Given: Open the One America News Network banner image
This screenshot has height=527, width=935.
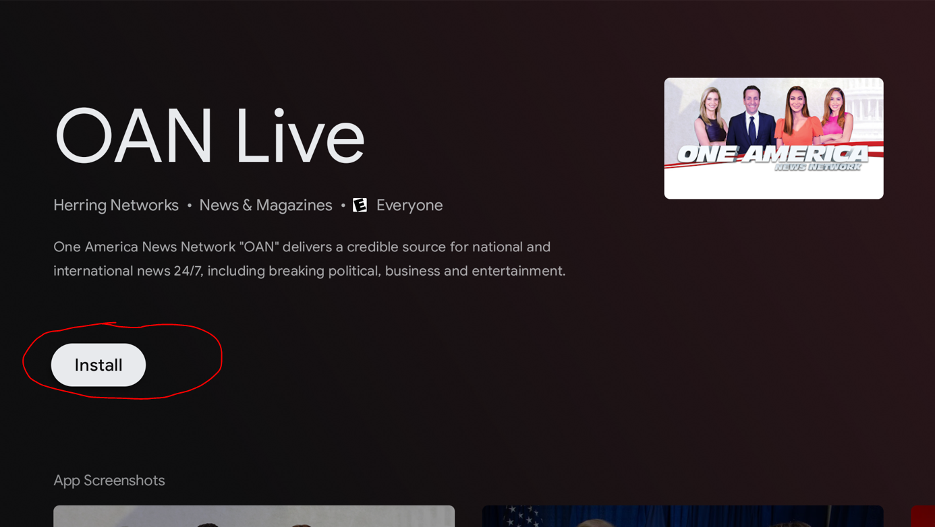Looking at the screenshot, I should pyautogui.click(x=774, y=138).
